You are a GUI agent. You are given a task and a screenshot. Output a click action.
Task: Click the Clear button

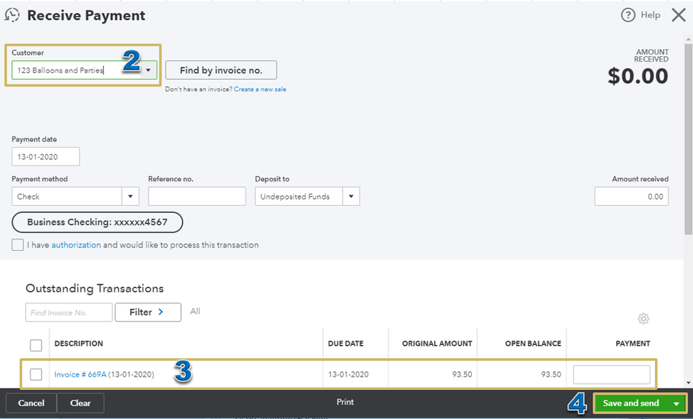[80, 403]
